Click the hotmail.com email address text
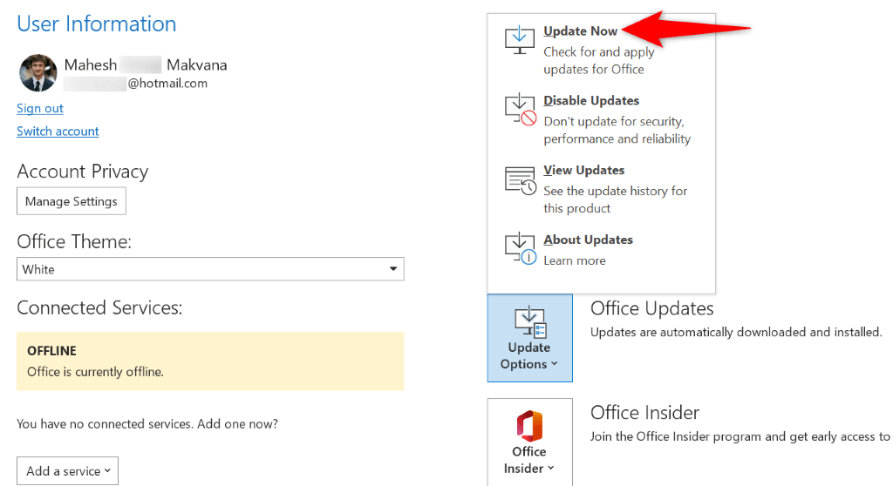This screenshot has height=486, width=893. 167,84
